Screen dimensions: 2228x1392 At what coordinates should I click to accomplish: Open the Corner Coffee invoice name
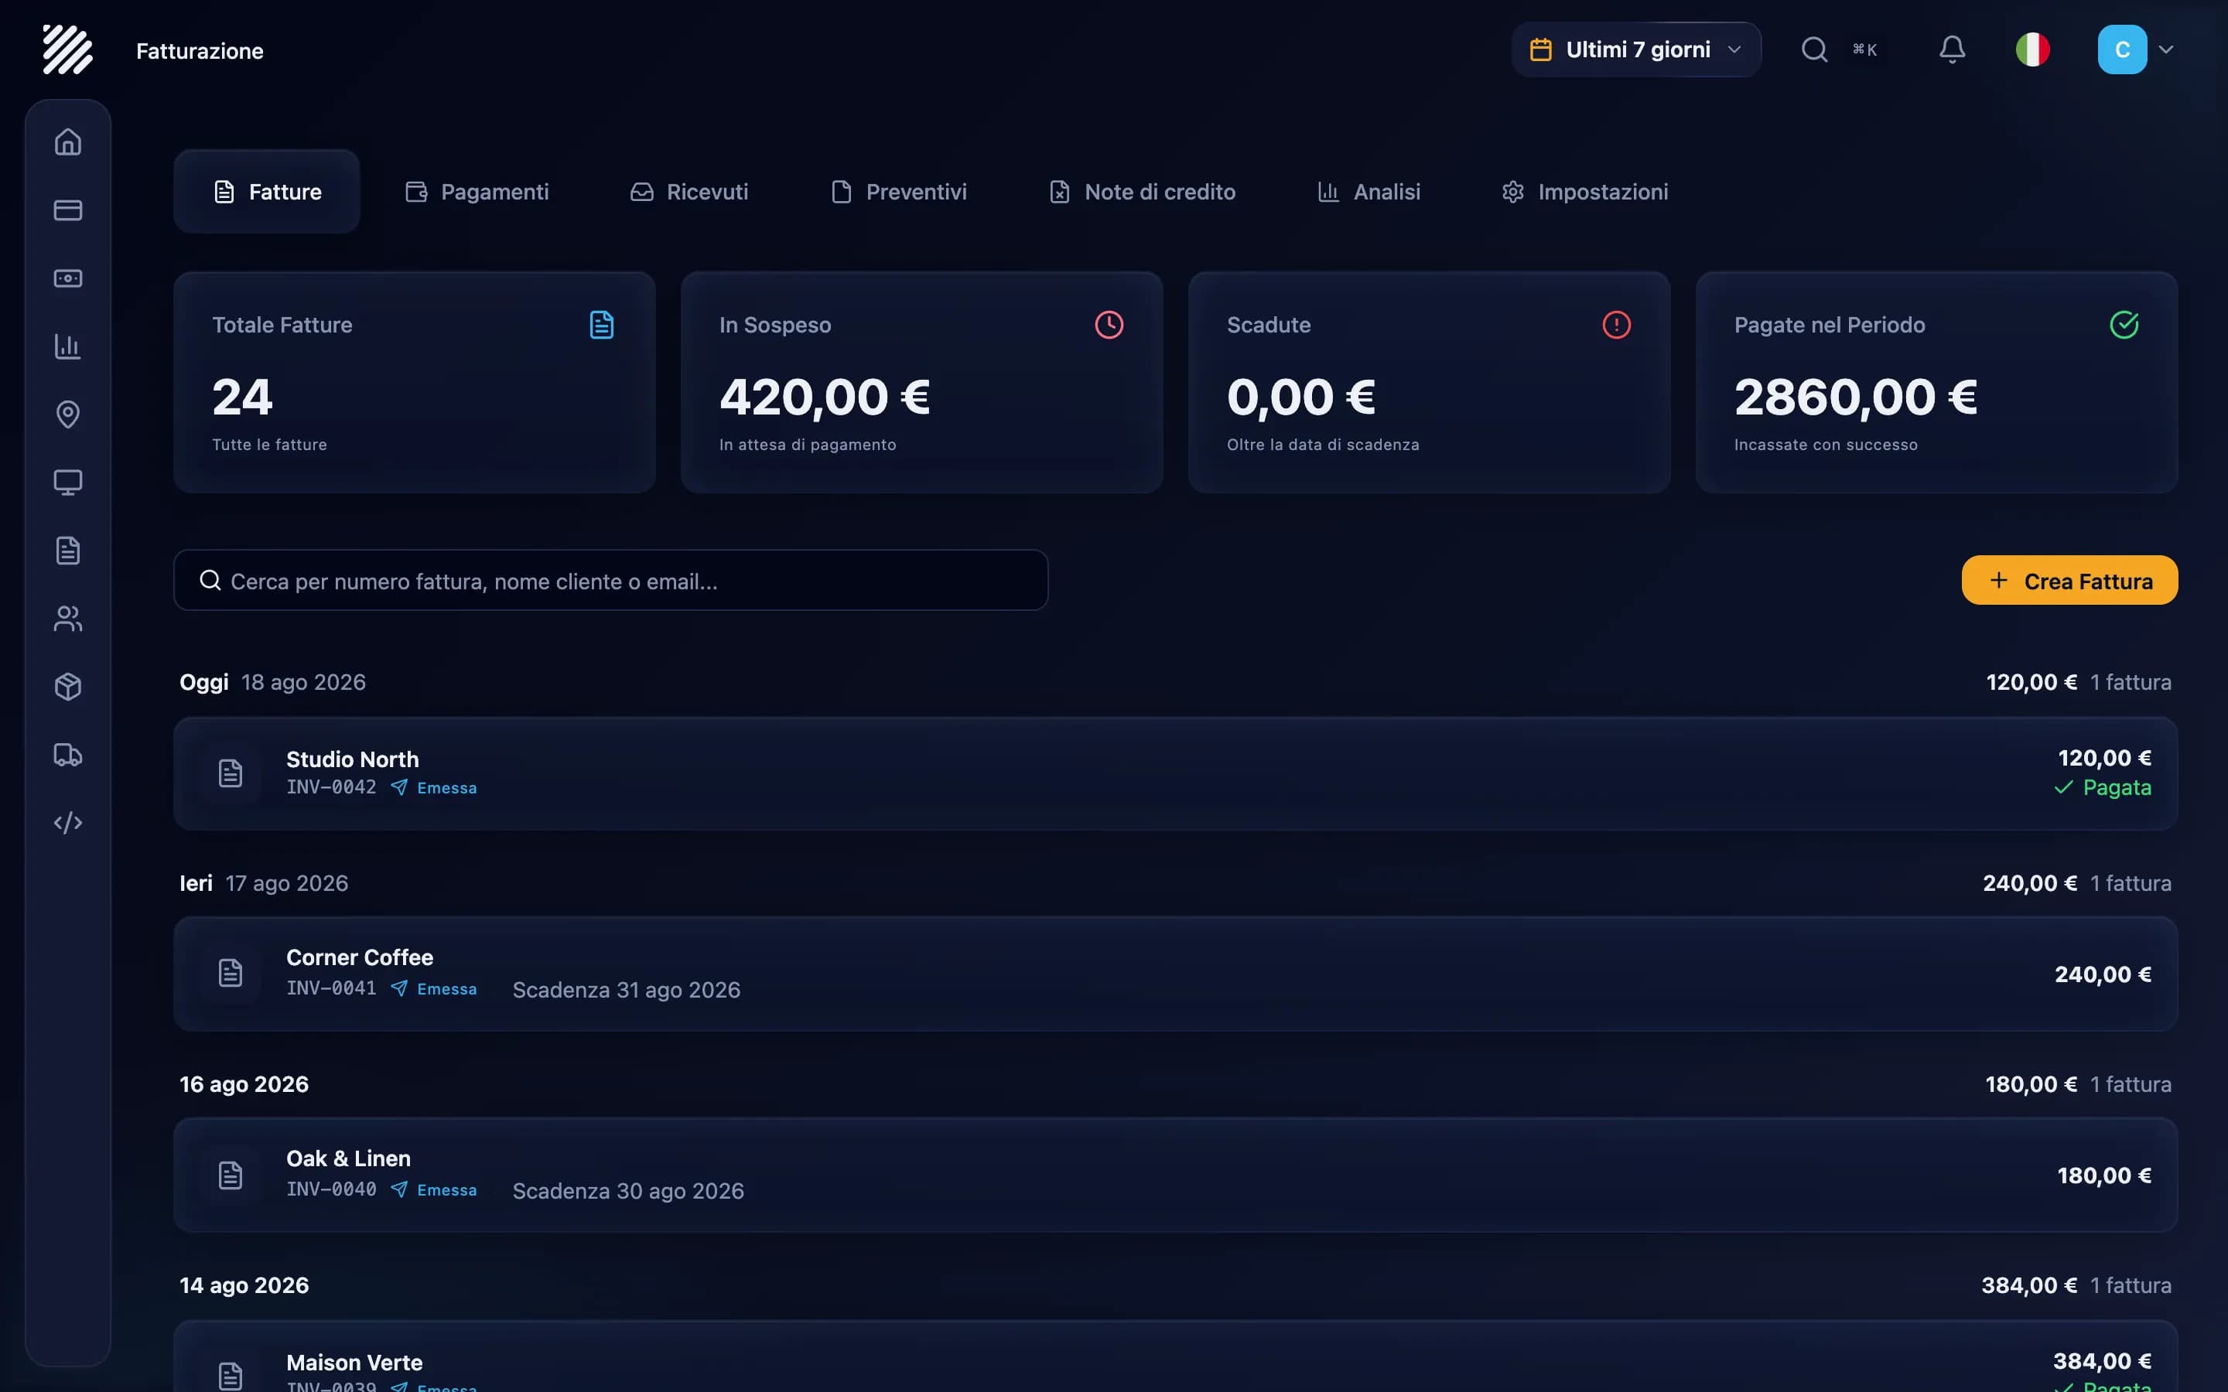pyautogui.click(x=360, y=957)
